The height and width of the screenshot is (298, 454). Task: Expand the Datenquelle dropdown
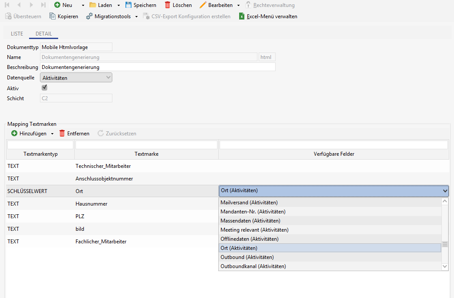[108, 78]
